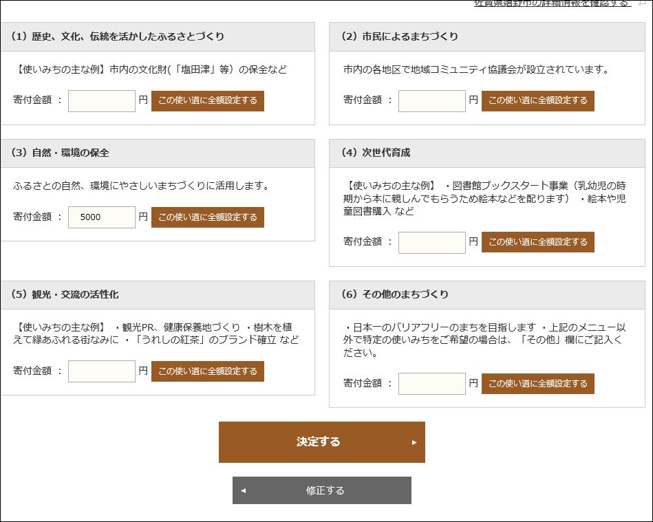Screen dimensions: 653x522
Task: Select heading (3) 自然・環境の保全
Action: pyautogui.click(x=60, y=153)
